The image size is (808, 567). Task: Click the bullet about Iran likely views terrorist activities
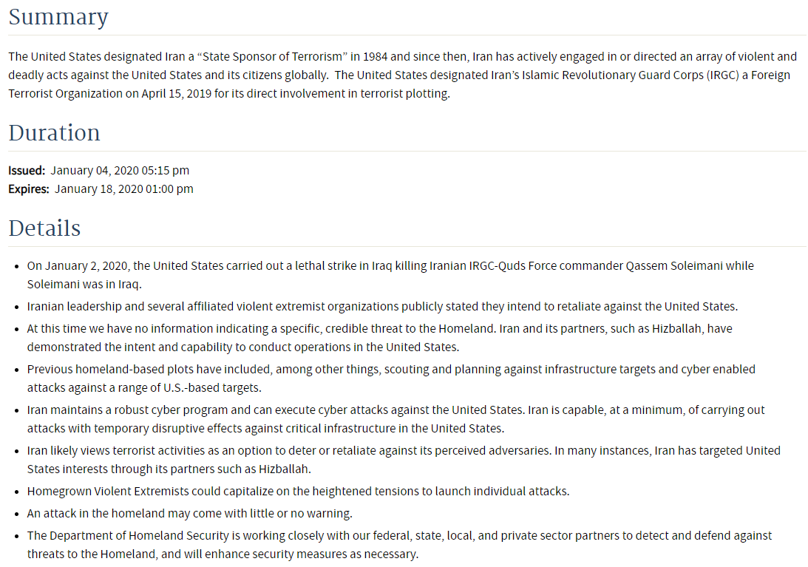click(404, 460)
